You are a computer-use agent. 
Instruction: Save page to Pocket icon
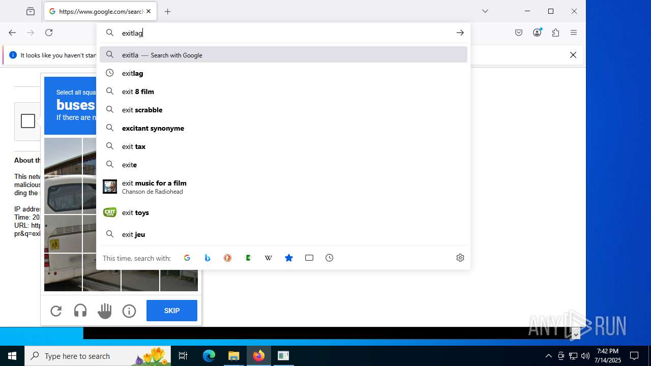[x=519, y=33]
